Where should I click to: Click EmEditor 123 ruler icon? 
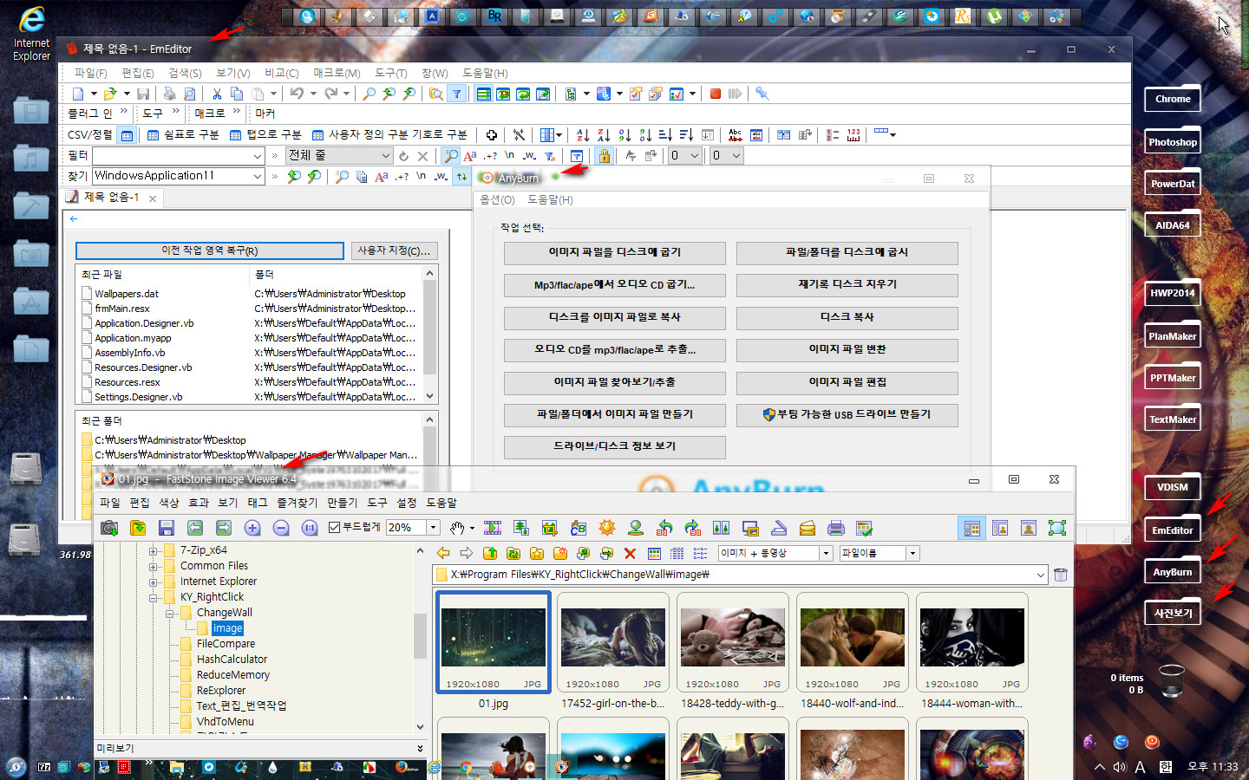(853, 134)
